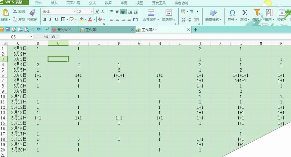291x157 pixels.
Task: Click the justify alignment icon
Action: coord(129,19)
